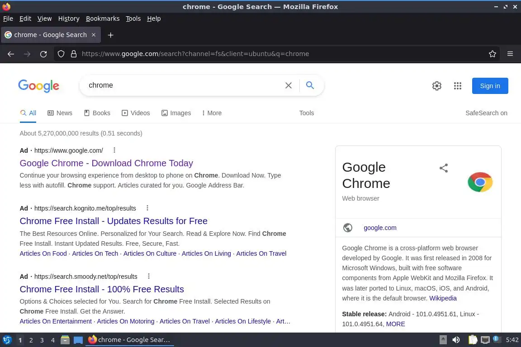Screen dimensions: 521x347
Task: Switch to the Images results tab
Action: coord(176,113)
